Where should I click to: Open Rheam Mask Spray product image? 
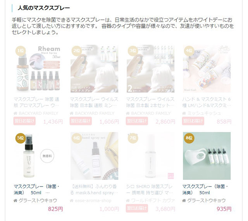[38, 69]
